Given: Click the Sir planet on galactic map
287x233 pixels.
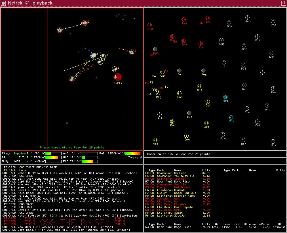Looking at the screenshot, I should coord(201,44).
